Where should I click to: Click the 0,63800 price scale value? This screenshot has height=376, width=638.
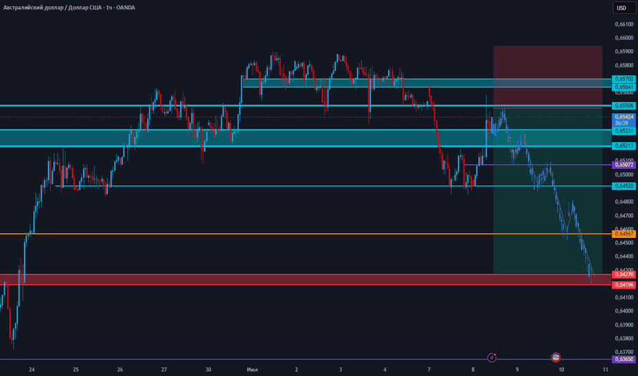(624, 338)
